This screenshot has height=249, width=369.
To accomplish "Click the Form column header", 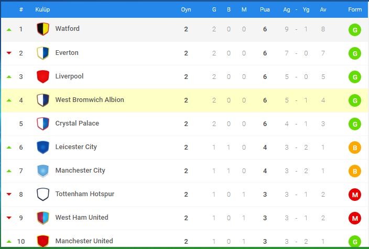I will (355, 9).
